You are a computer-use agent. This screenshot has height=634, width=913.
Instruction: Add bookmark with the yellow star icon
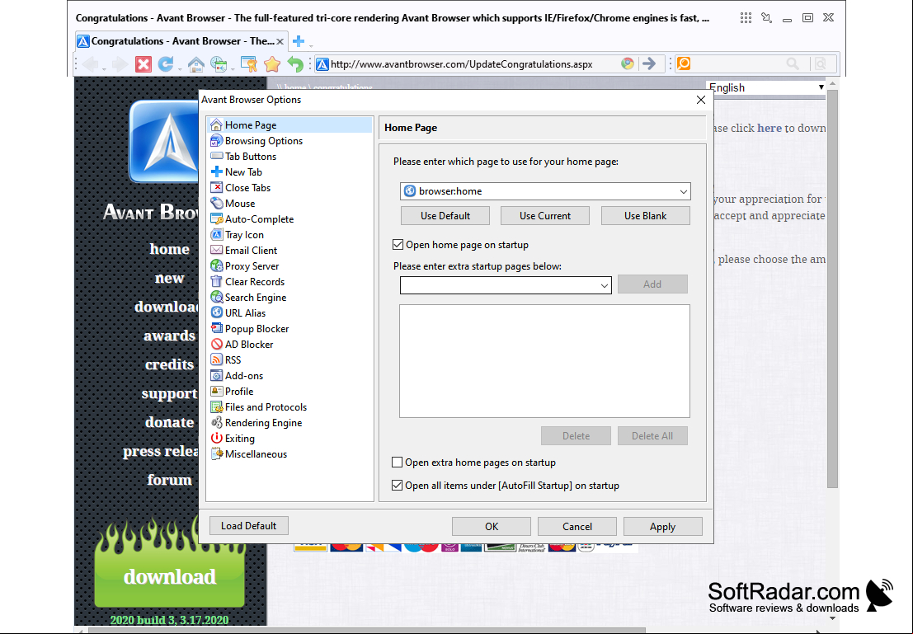tap(272, 64)
